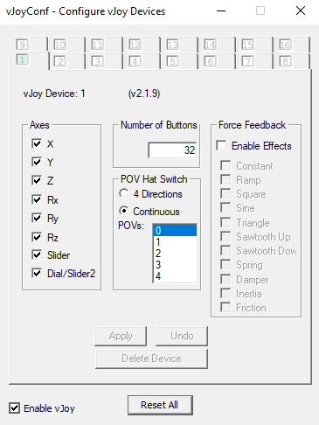319x425 pixels.
Task: Click the Number of Buttons field
Action: (x=172, y=150)
